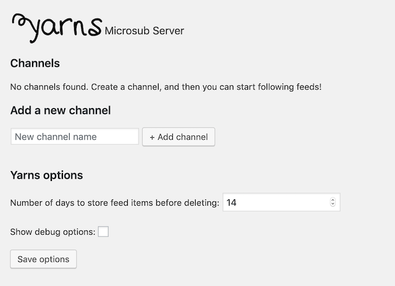Click the Show debug options label
Viewport: 395px width, 286px height.
tap(52, 232)
